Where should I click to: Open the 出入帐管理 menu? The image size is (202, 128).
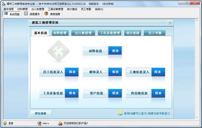pyautogui.click(x=38, y=9)
